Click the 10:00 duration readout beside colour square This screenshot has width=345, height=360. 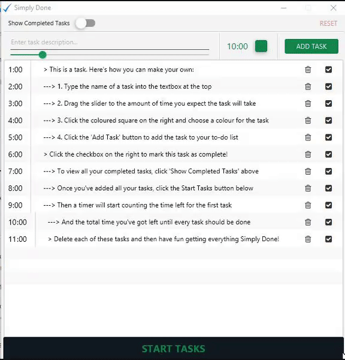[237, 46]
